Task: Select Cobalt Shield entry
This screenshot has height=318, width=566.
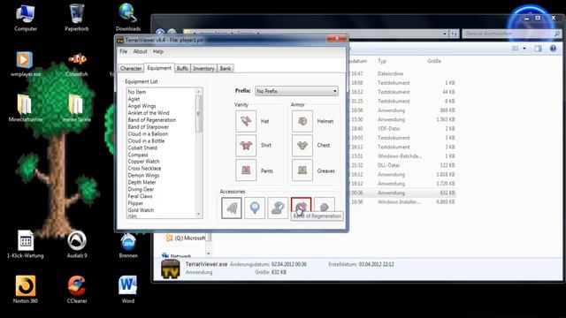Action: 142,148
